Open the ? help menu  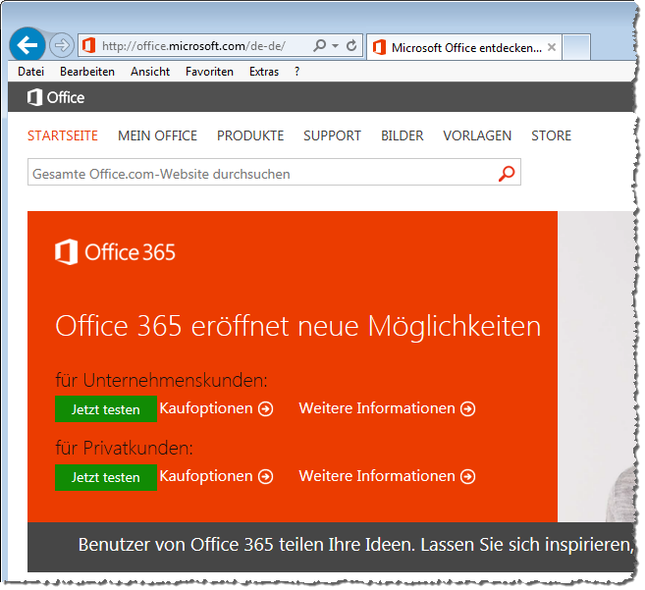click(x=297, y=72)
